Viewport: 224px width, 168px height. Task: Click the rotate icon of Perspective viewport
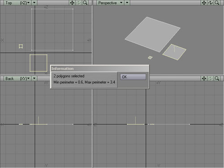click(x=211, y=3)
